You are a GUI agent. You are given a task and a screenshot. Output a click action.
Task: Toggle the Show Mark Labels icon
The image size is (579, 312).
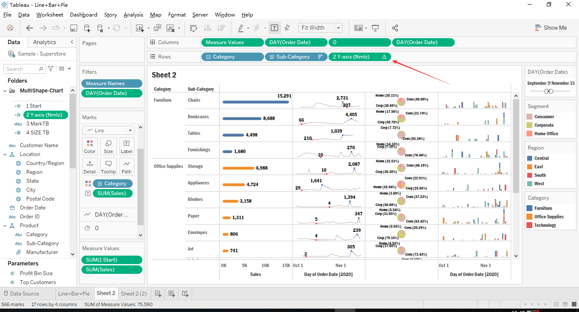coord(274,28)
